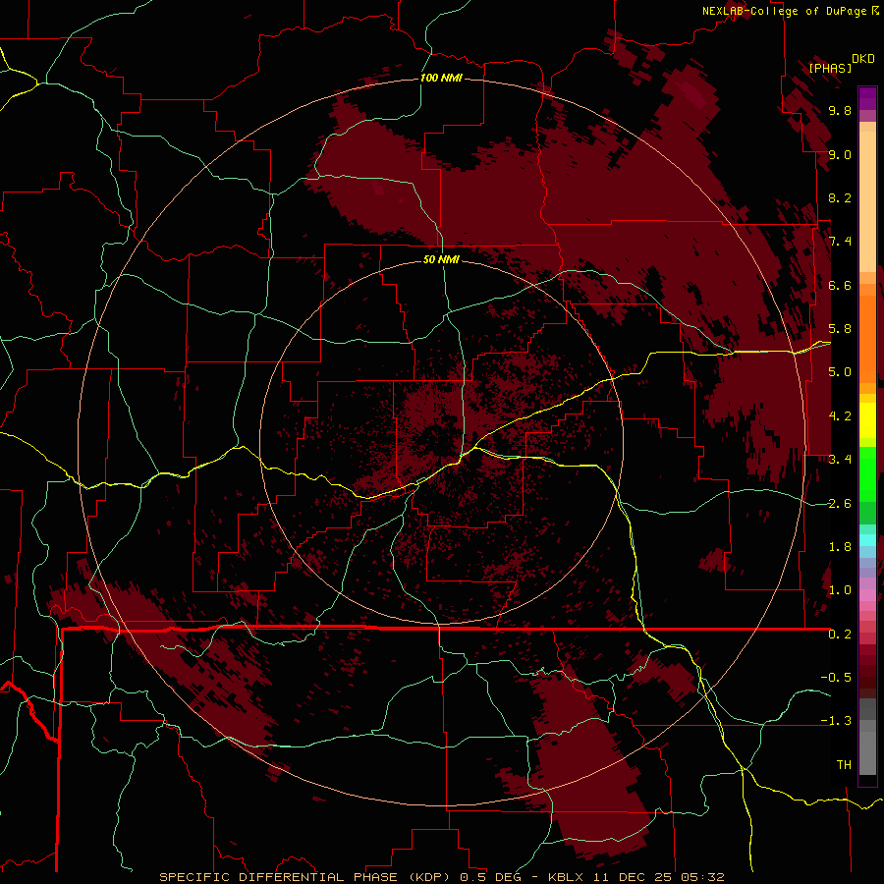Select the 2.6 legend value
884x884 pixels.
[x=840, y=504]
